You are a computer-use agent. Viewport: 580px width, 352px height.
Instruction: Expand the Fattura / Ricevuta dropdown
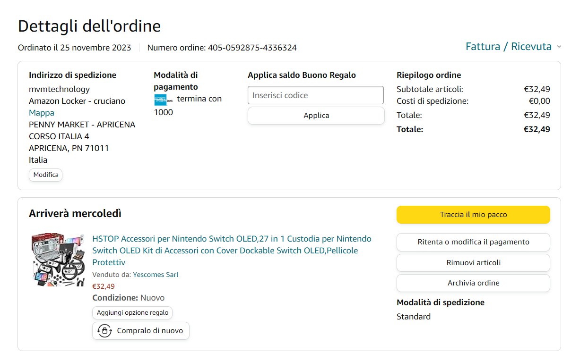coord(508,47)
